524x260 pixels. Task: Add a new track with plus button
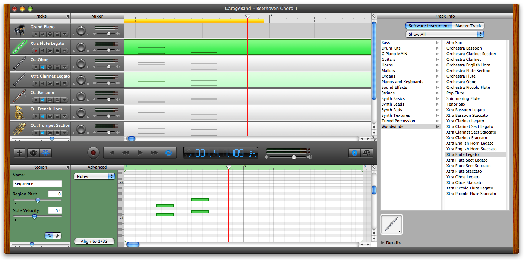(20, 153)
